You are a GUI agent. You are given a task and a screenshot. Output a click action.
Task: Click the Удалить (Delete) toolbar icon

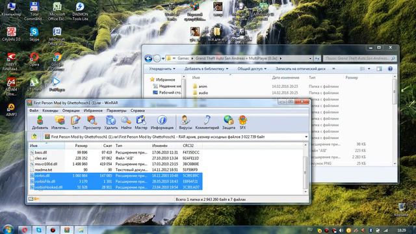[x=110, y=122]
